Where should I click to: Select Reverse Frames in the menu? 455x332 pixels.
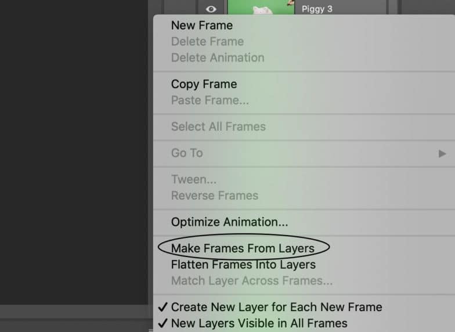click(214, 196)
